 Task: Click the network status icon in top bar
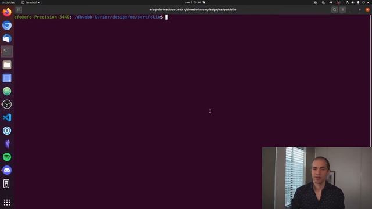pos(347,2)
